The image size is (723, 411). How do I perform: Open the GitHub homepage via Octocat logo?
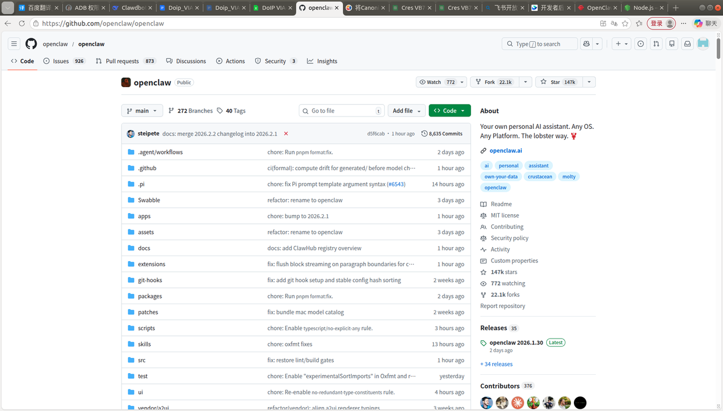31,44
